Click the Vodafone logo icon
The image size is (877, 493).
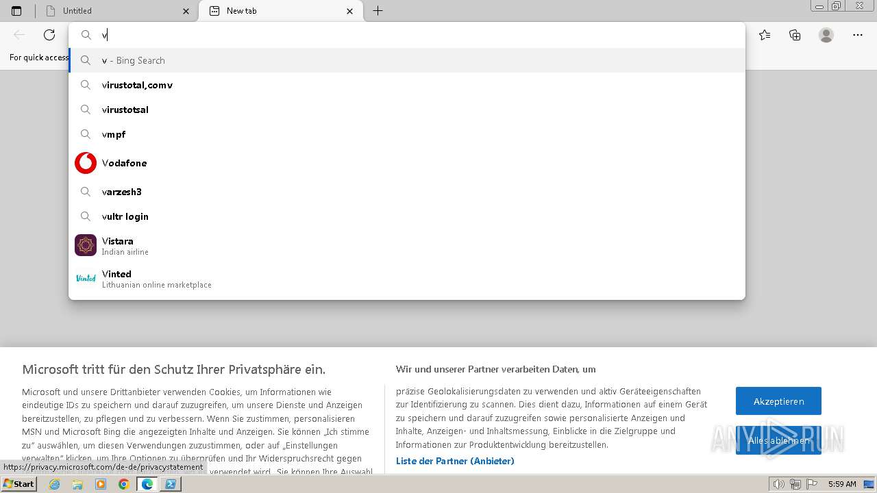point(86,163)
